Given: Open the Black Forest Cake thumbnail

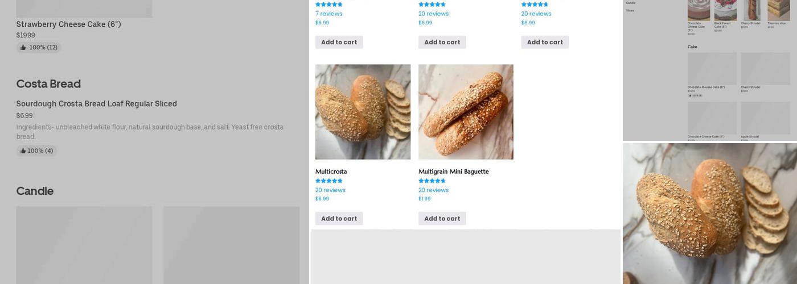Looking at the screenshot, I should click(725, 10).
